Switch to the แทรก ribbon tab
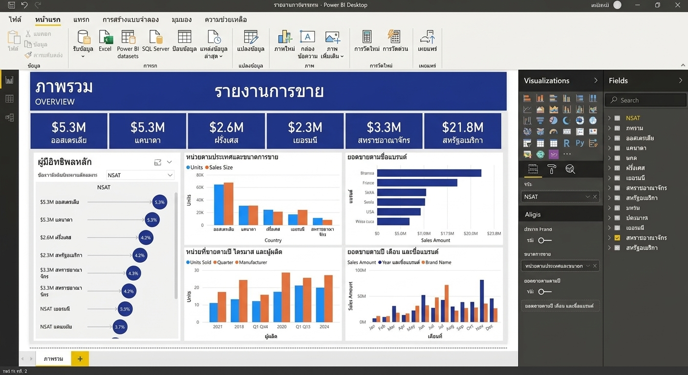The height and width of the screenshot is (375, 688). point(81,20)
